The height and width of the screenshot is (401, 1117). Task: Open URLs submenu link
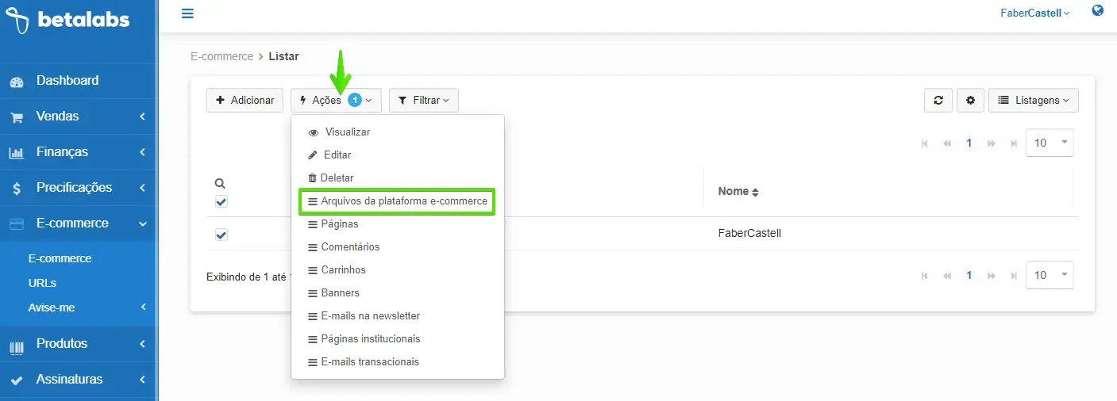click(x=42, y=283)
